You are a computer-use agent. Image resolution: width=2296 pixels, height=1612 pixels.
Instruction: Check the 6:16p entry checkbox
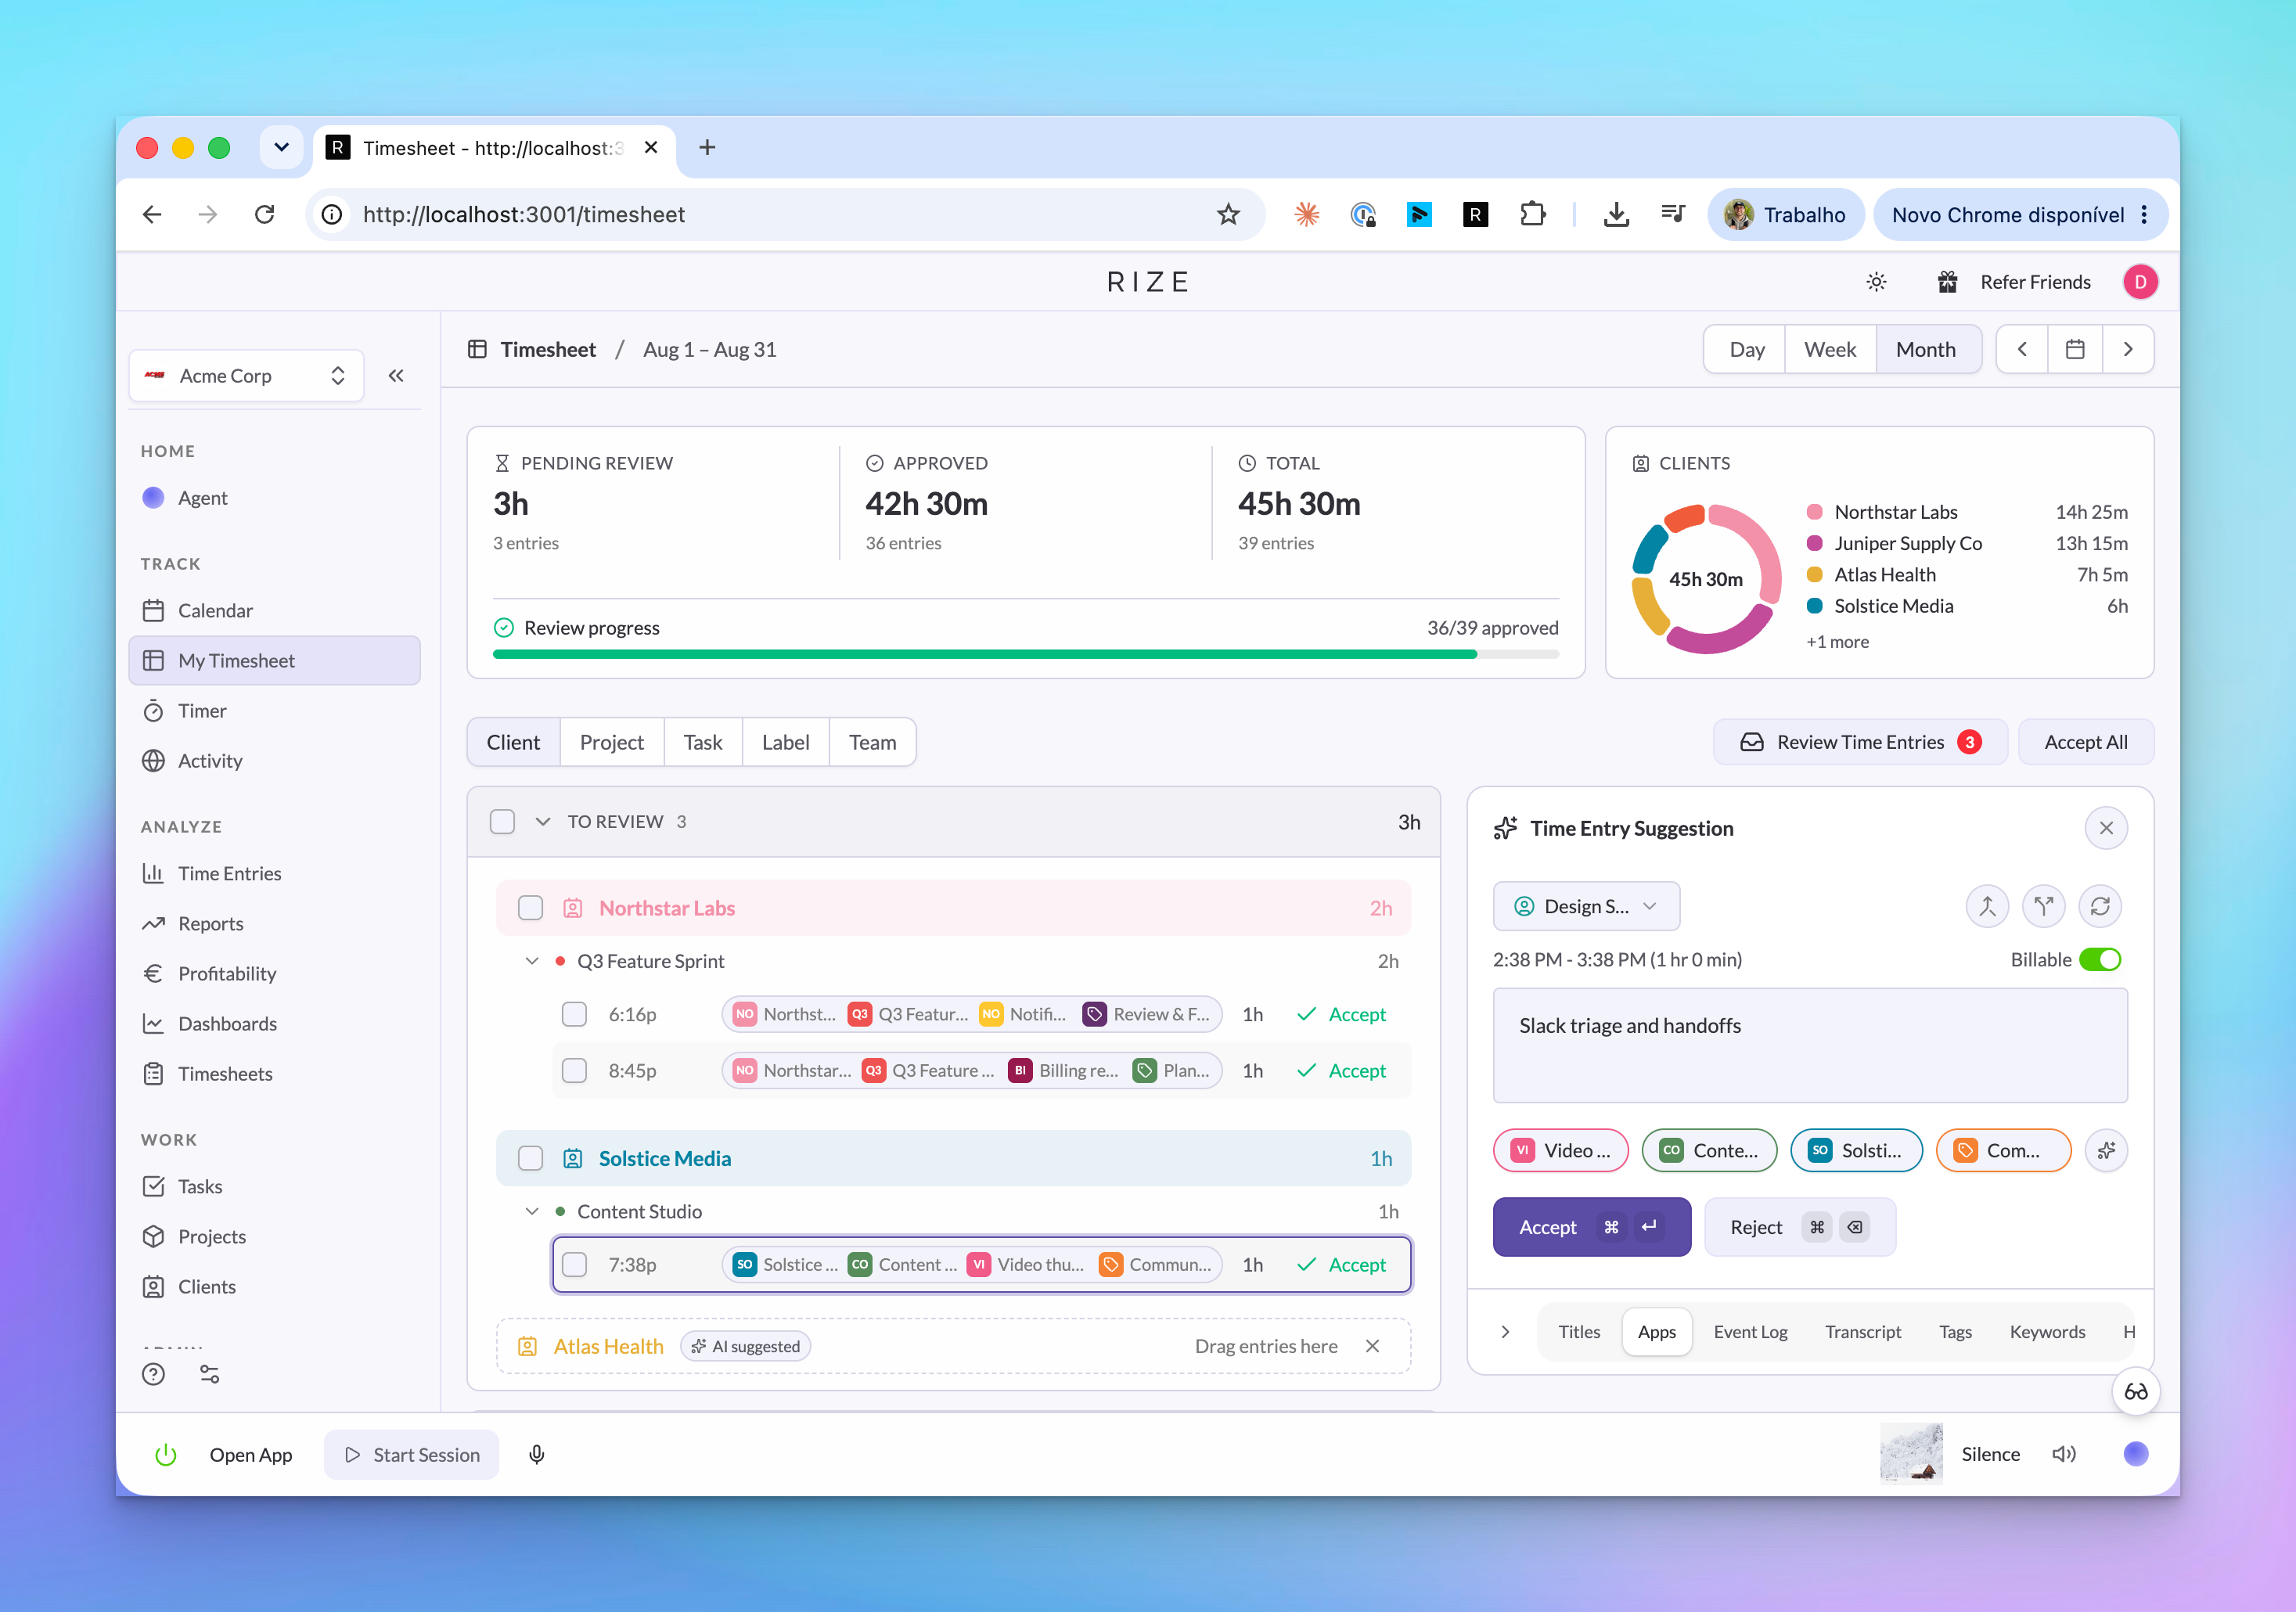pos(574,1014)
